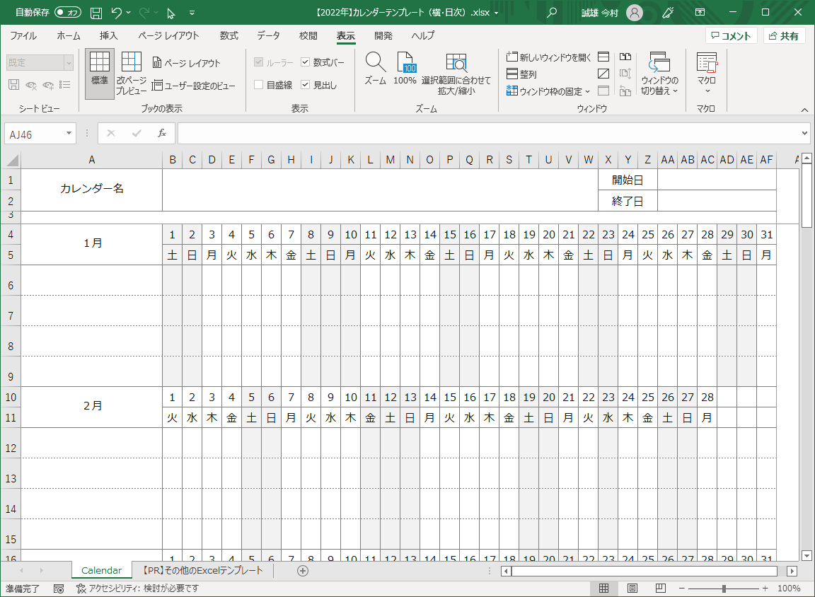
Task: Click the Comments (コメント) button
Action: (731, 36)
